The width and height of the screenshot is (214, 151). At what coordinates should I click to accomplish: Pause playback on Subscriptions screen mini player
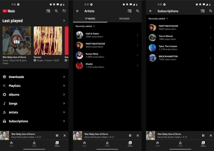pyautogui.click(x=203, y=136)
